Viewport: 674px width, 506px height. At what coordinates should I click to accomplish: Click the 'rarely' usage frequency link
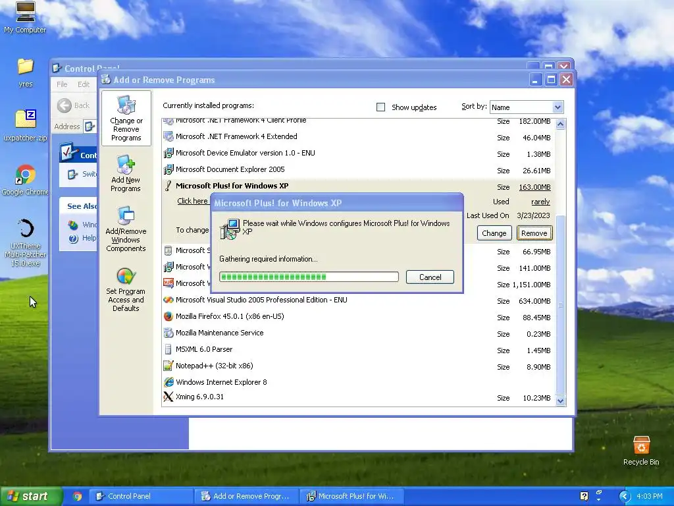coord(541,202)
